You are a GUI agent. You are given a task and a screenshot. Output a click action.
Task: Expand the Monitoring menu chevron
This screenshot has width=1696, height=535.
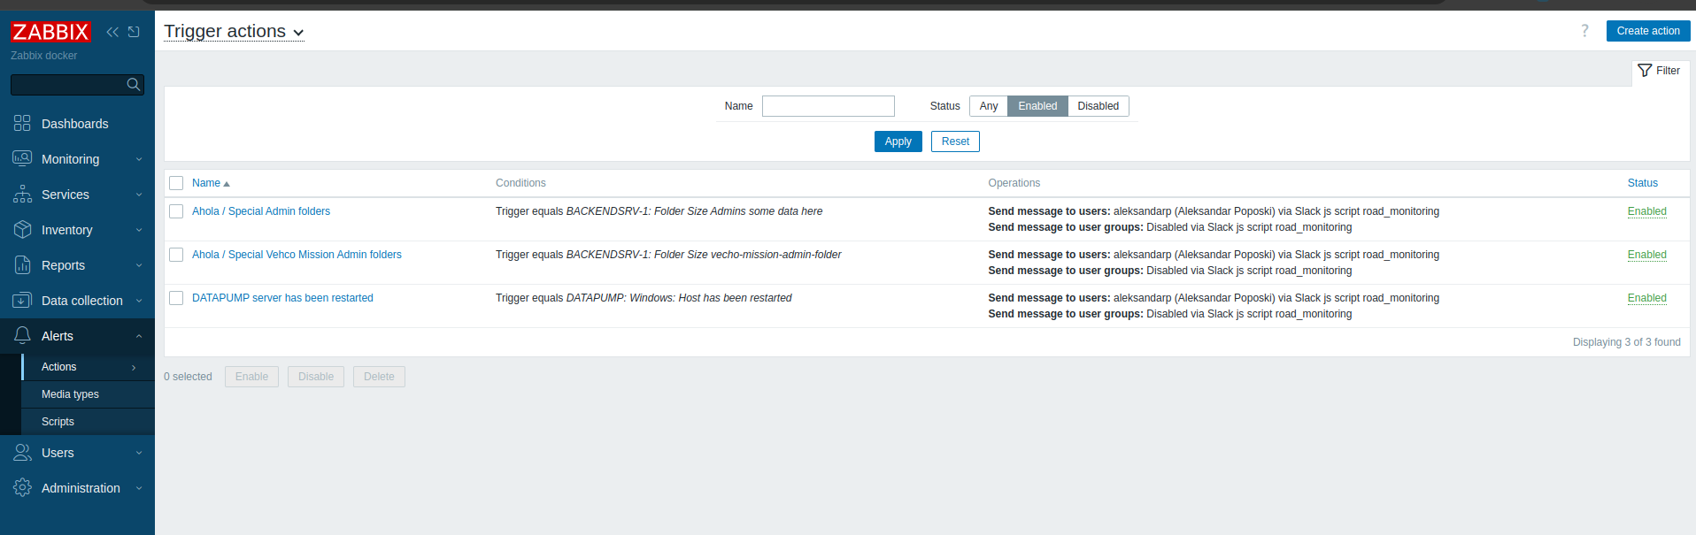(x=139, y=159)
